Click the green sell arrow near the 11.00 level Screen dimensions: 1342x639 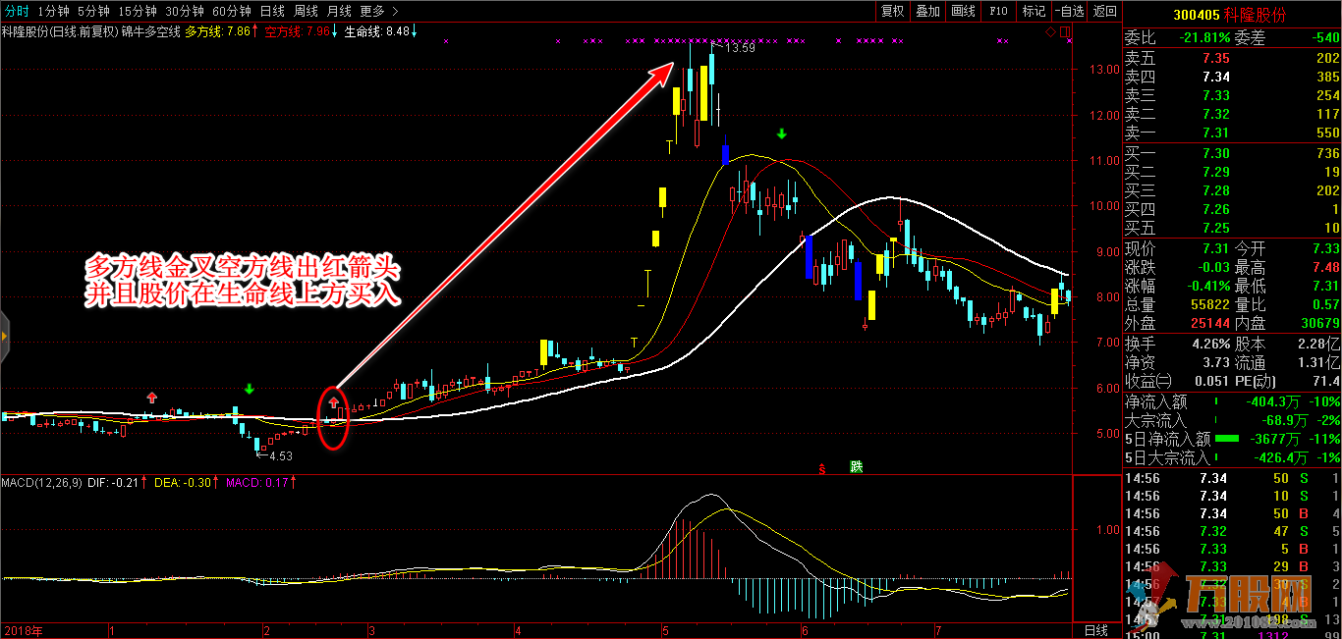782,134
